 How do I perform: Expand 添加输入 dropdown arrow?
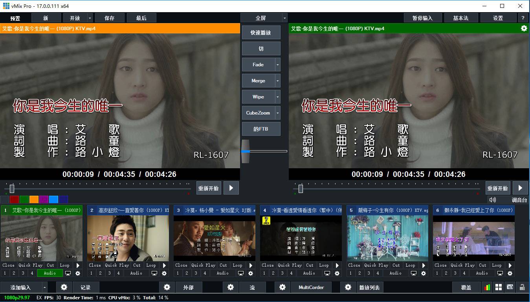[x=44, y=287]
